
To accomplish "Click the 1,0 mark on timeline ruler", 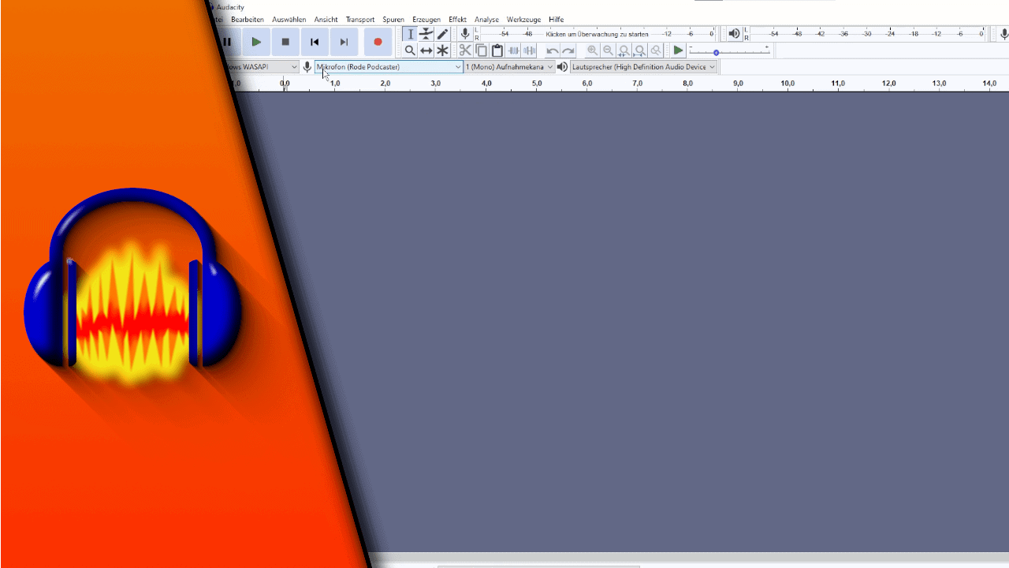I will click(335, 83).
